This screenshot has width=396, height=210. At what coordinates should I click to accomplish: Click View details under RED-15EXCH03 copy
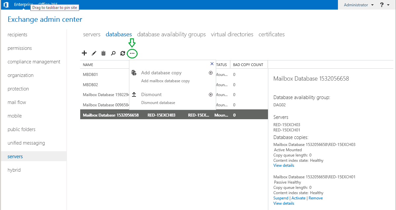(x=284, y=165)
